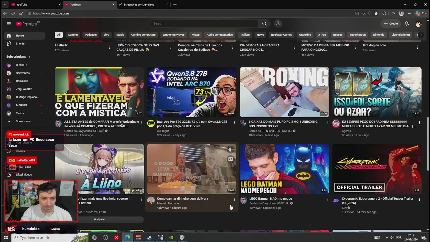Screen dimensions: 430x242
Task: Open the YouTube guide hamburger menu
Action: point(9,24)
